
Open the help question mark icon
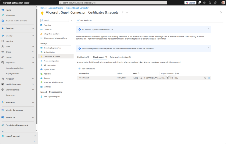(210, 3)
